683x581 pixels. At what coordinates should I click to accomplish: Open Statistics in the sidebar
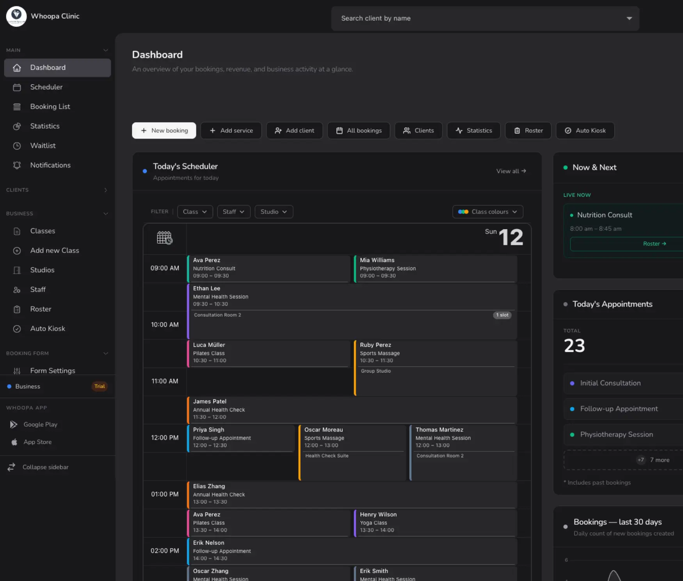coord(57,126)
